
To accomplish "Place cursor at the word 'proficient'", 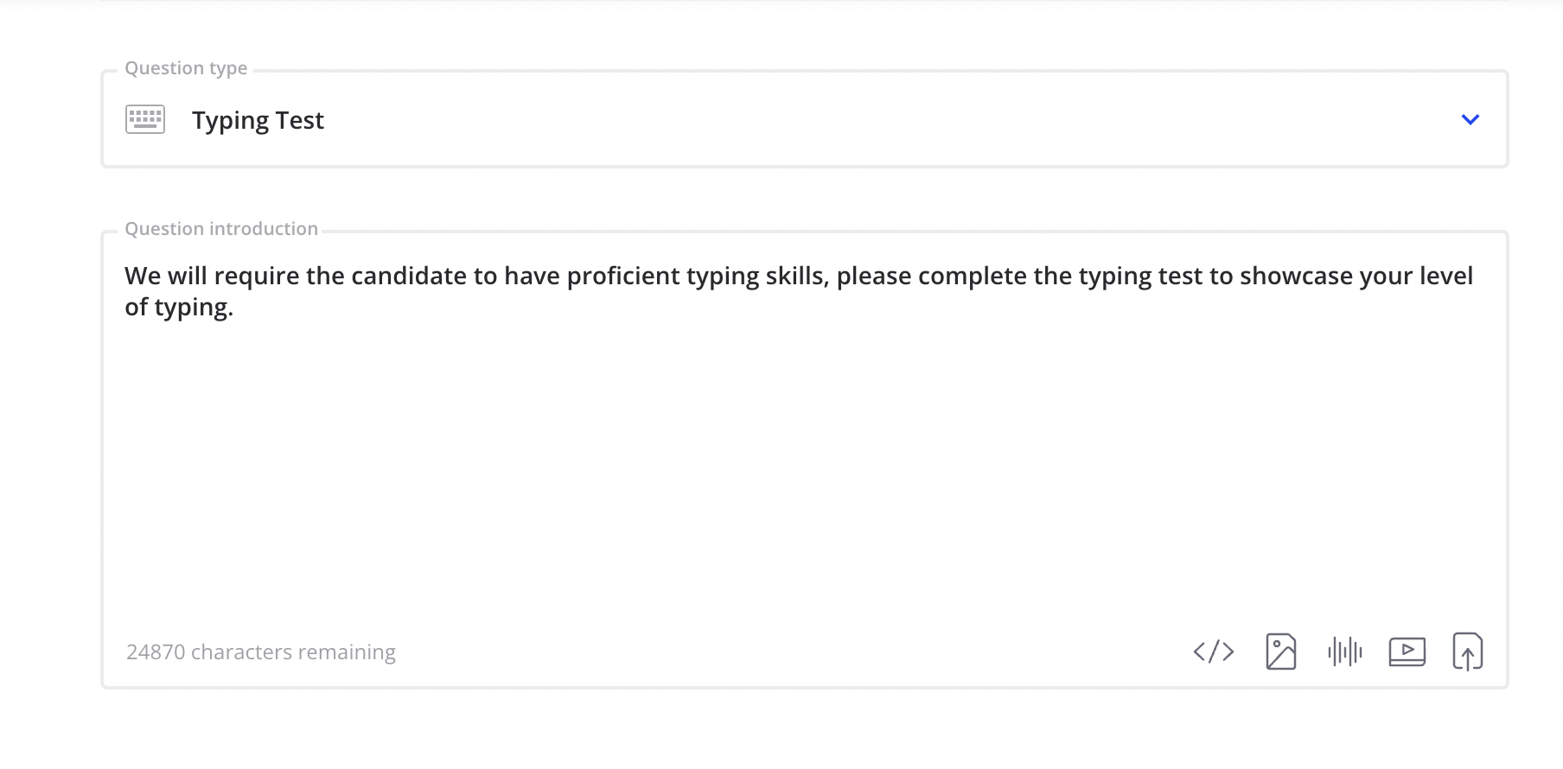I will point(623,276).
